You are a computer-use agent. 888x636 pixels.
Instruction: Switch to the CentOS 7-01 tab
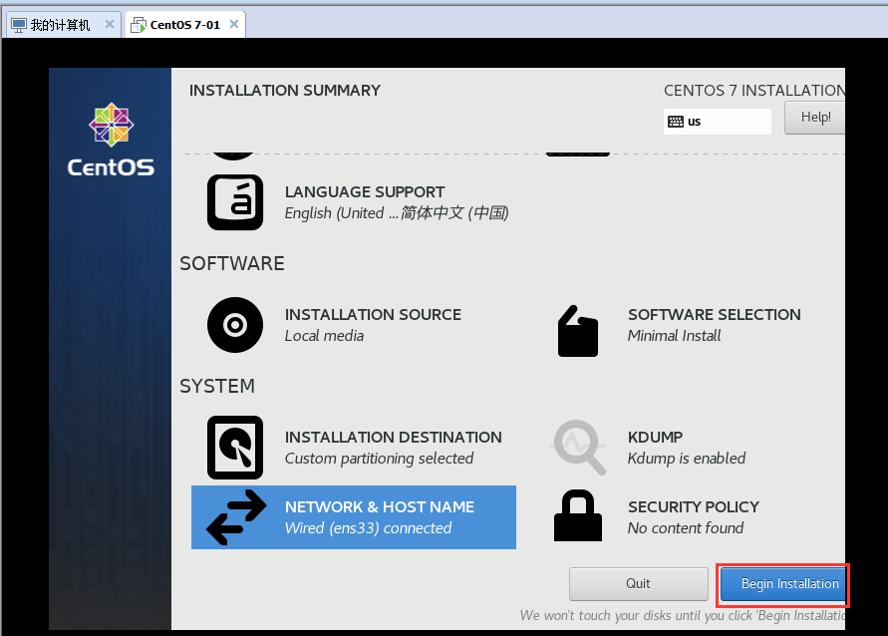click(x=185, y=25)
